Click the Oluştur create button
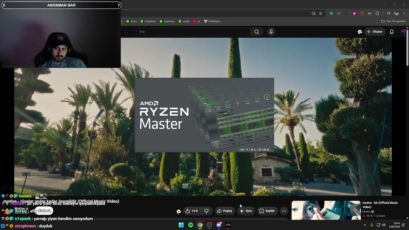Image resolution: width=409 pixels, height=230 pixels. [374, 32]
